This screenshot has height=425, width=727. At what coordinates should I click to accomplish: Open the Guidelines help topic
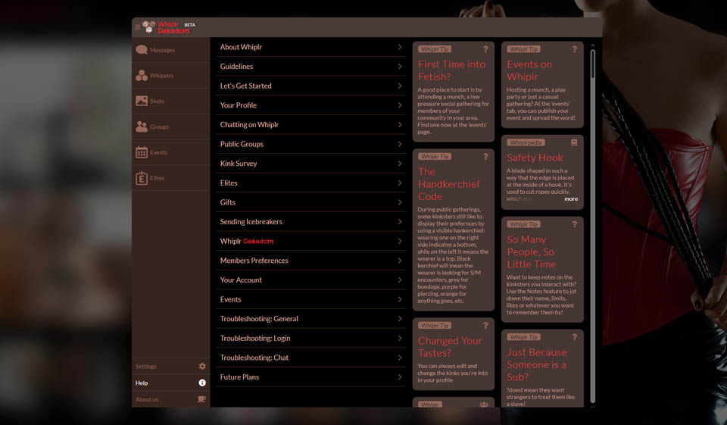pyautogui.click(x=236, y=67)
